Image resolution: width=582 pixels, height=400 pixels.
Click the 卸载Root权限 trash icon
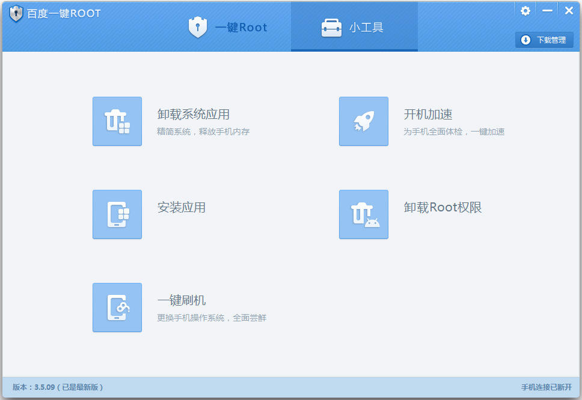pyautogui.click(x=363, y=214)
